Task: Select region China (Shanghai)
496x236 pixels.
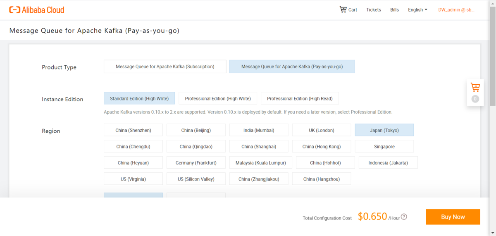Action: pyautogui.click(x=259, y=146)
